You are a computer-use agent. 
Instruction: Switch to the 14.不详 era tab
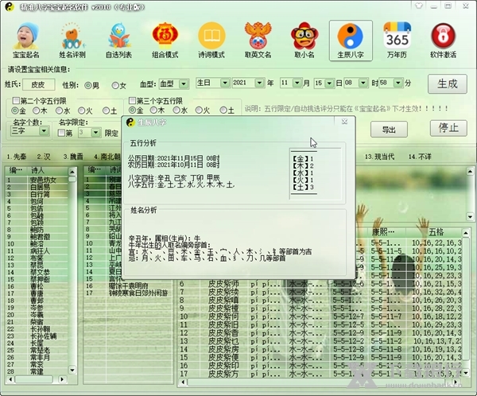coord(420,157)
